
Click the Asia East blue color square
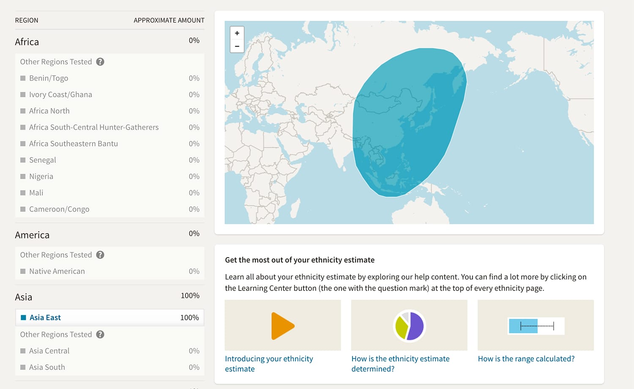24,318
